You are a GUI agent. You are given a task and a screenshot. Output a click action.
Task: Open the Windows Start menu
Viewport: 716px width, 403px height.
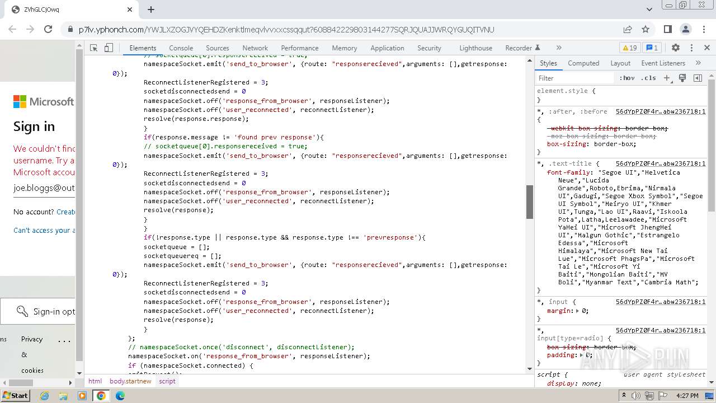tap(16, 395)
